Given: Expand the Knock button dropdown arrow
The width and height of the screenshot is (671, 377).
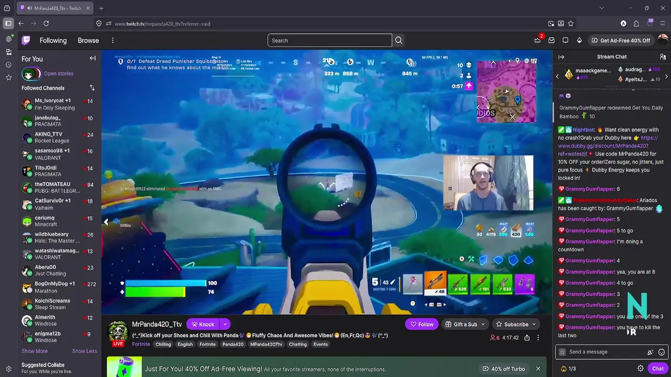Looking at the screenshot, I should 225,324.
